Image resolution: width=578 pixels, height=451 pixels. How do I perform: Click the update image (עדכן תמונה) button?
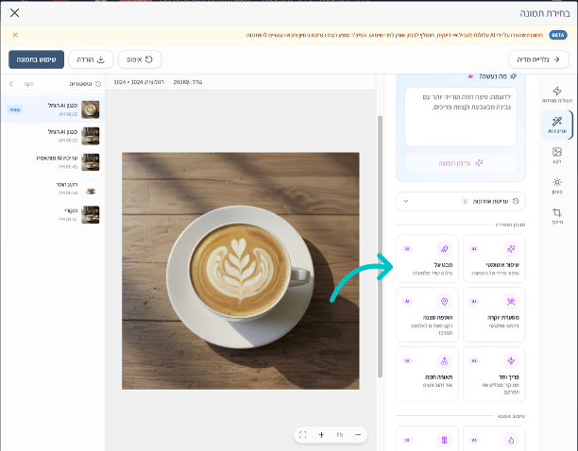point(460,163)
